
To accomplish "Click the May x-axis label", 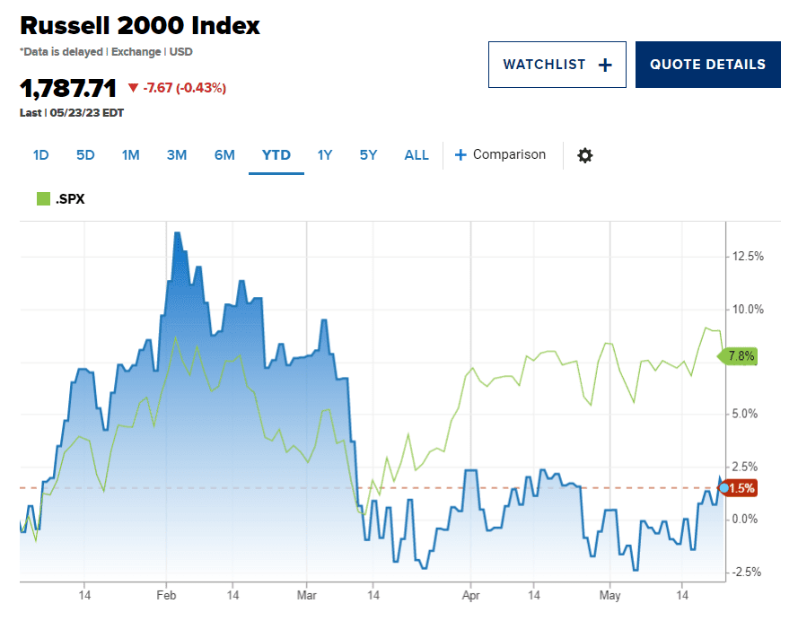I will click(x=609, y=595).
